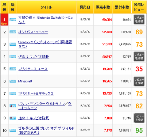Click the Switch platform icon for マリオテニス エース

click(13, 69)
